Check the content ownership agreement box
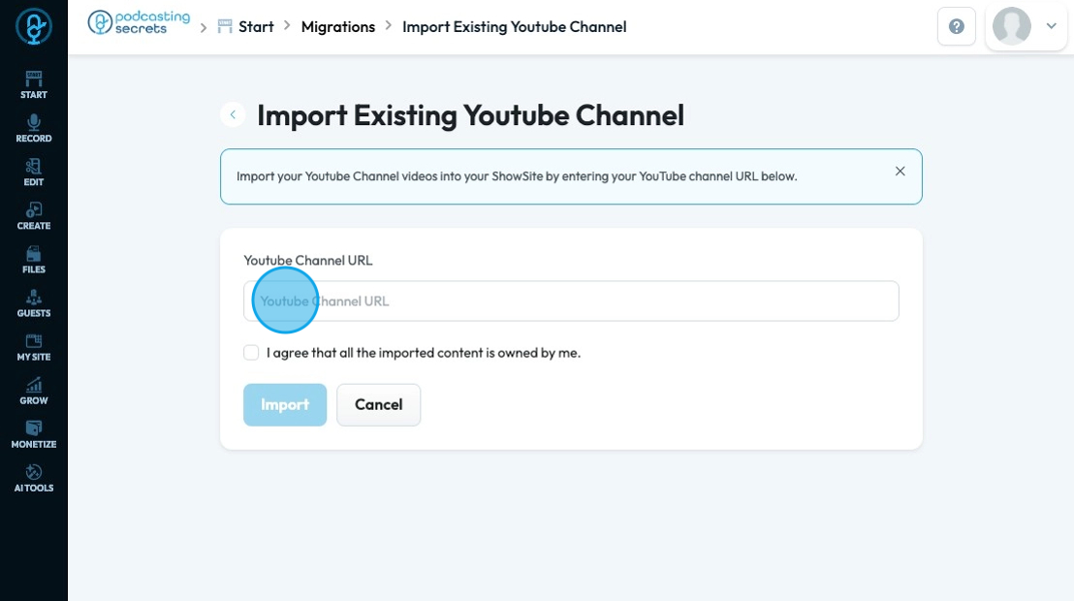The image size is (1074, 601). click(251, 352)
